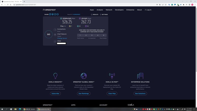
Task: Open the Network menu
Action: pos(109,10)
